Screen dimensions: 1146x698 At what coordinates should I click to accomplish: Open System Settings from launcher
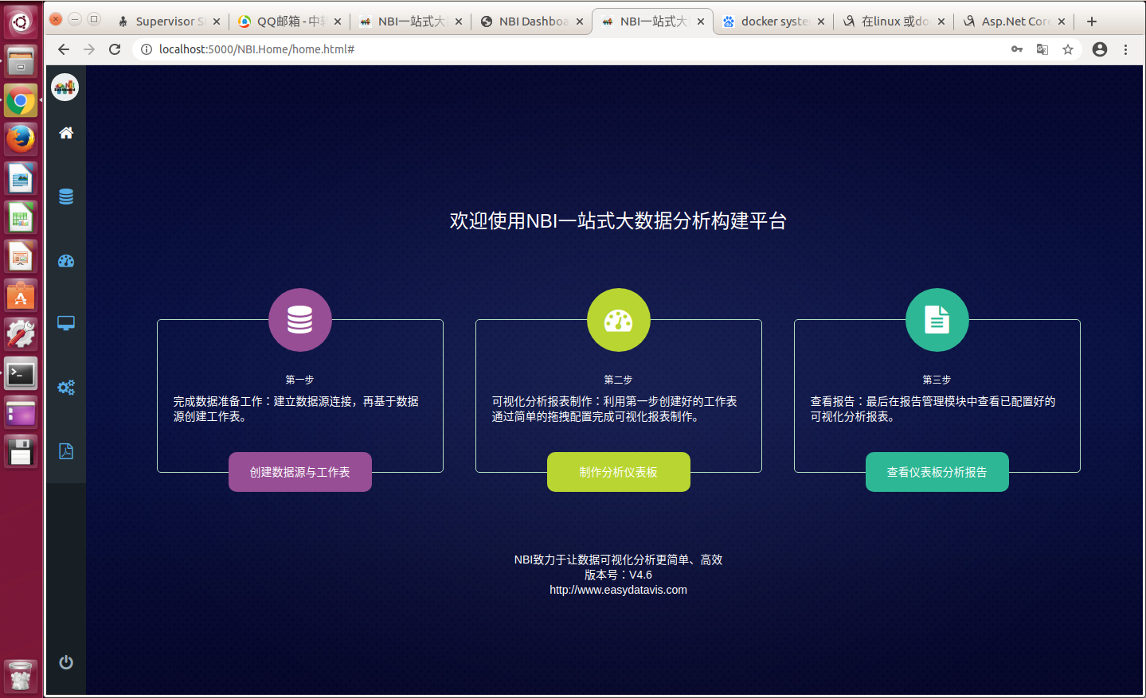point(21,334)
